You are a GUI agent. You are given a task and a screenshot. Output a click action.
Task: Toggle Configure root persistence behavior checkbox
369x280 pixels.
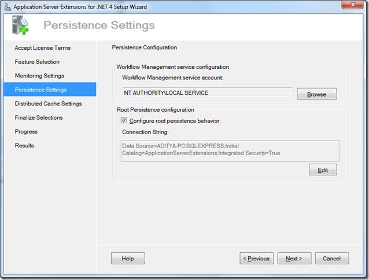(x=124, y=121)
